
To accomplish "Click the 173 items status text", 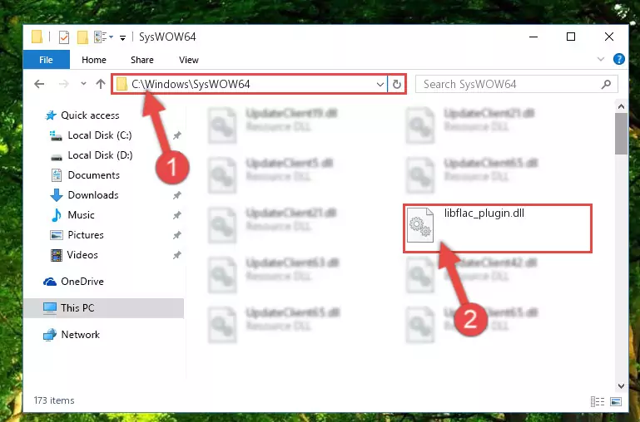I will 54,400.
